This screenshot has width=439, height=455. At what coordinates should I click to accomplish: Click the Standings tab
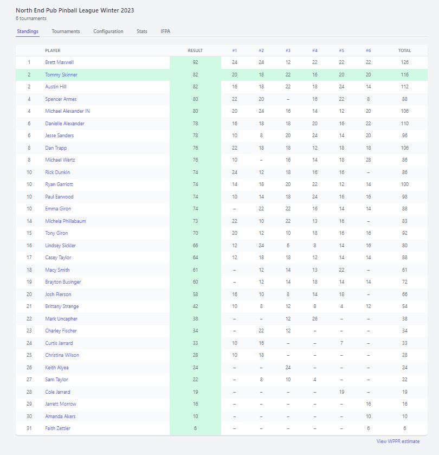point(28,31)
